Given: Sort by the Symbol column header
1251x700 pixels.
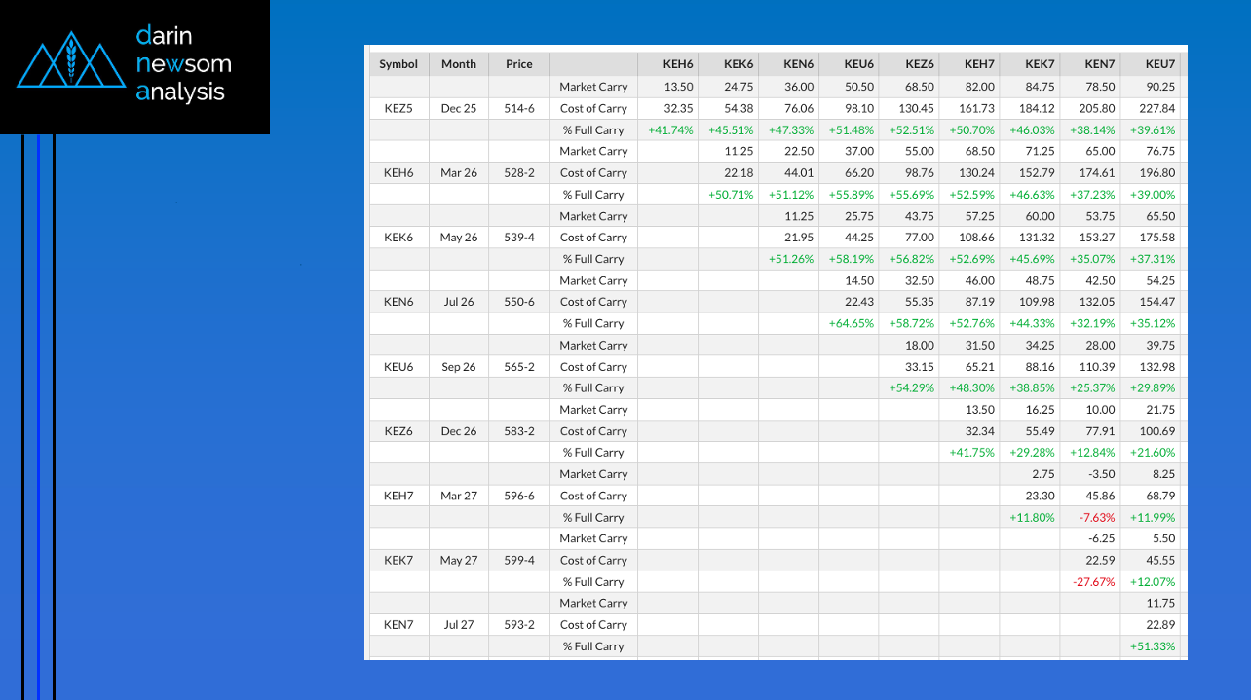Looking at the screenshot, I should pyautogui.click(x=398, y=64).
